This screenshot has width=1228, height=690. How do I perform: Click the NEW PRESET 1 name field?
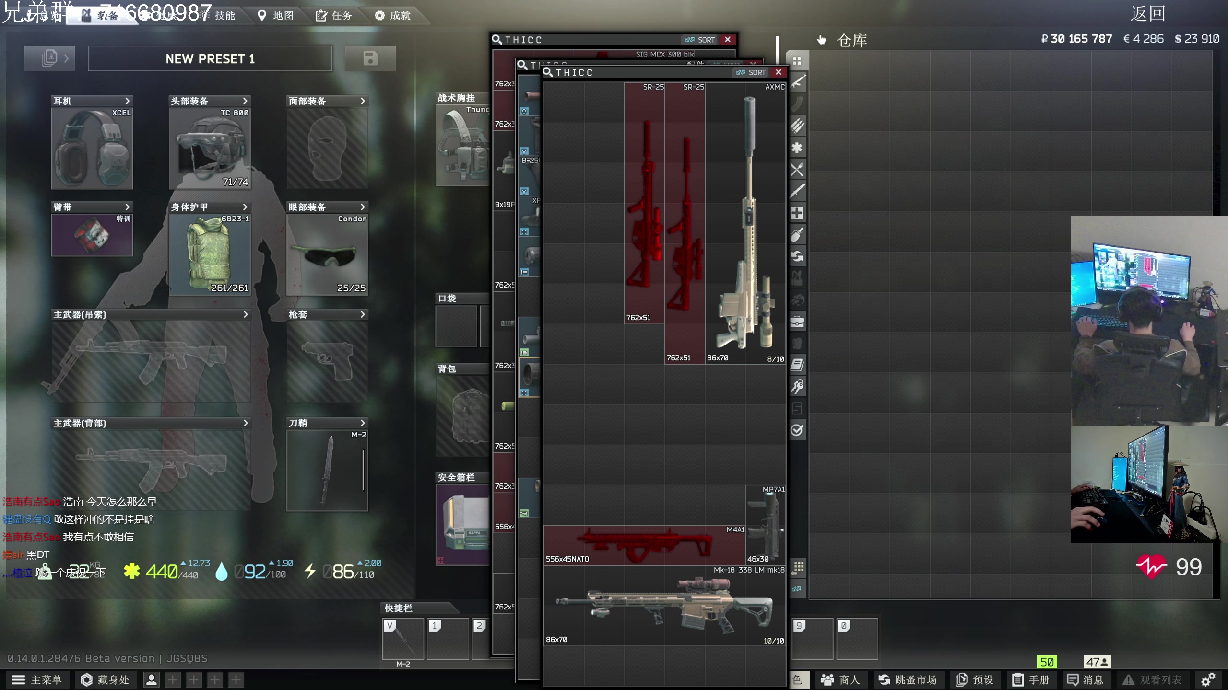click(x=210, y=58)
